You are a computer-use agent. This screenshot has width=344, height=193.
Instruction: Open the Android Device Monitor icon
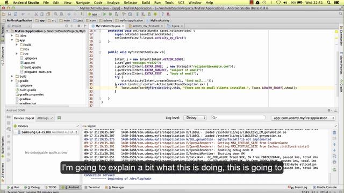click(x=155, y=14)
